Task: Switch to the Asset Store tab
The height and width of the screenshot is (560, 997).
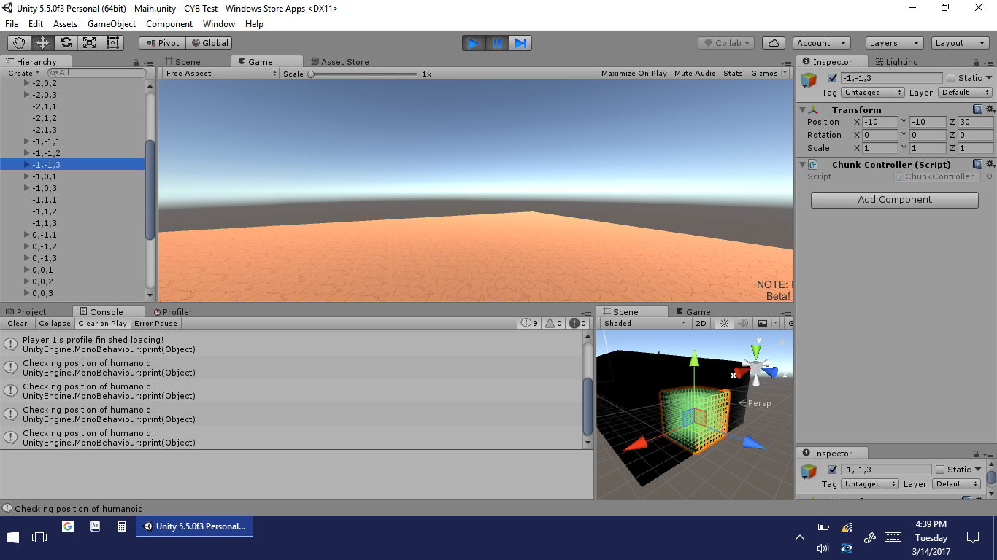Action: pos(340,62)
